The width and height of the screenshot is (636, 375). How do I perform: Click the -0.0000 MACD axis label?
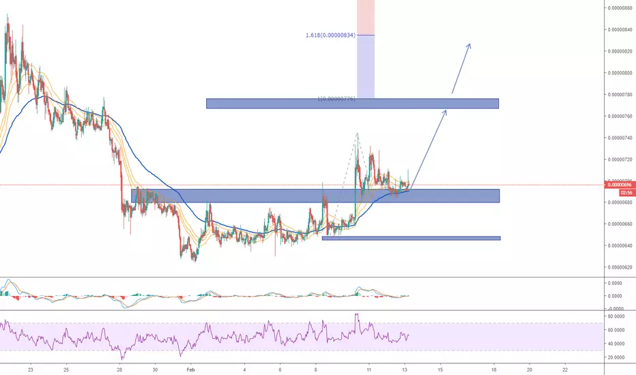tap(614, 308)
